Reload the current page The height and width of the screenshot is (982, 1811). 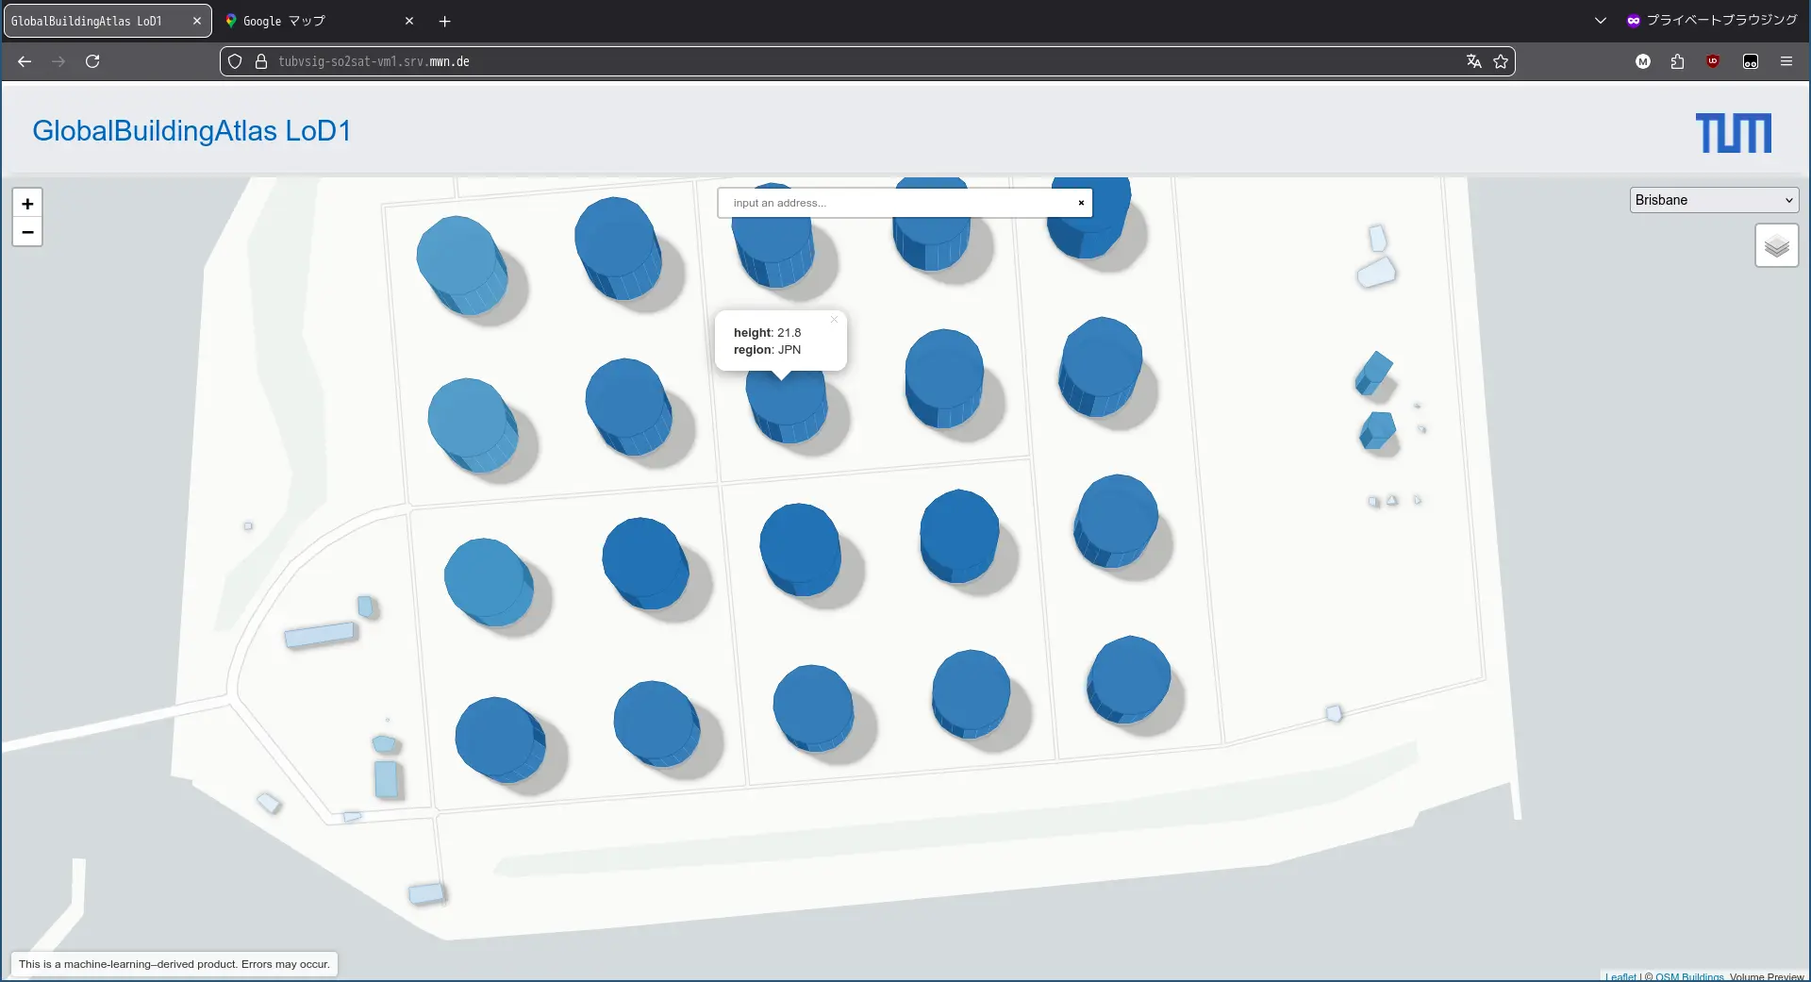click(92, 61)
